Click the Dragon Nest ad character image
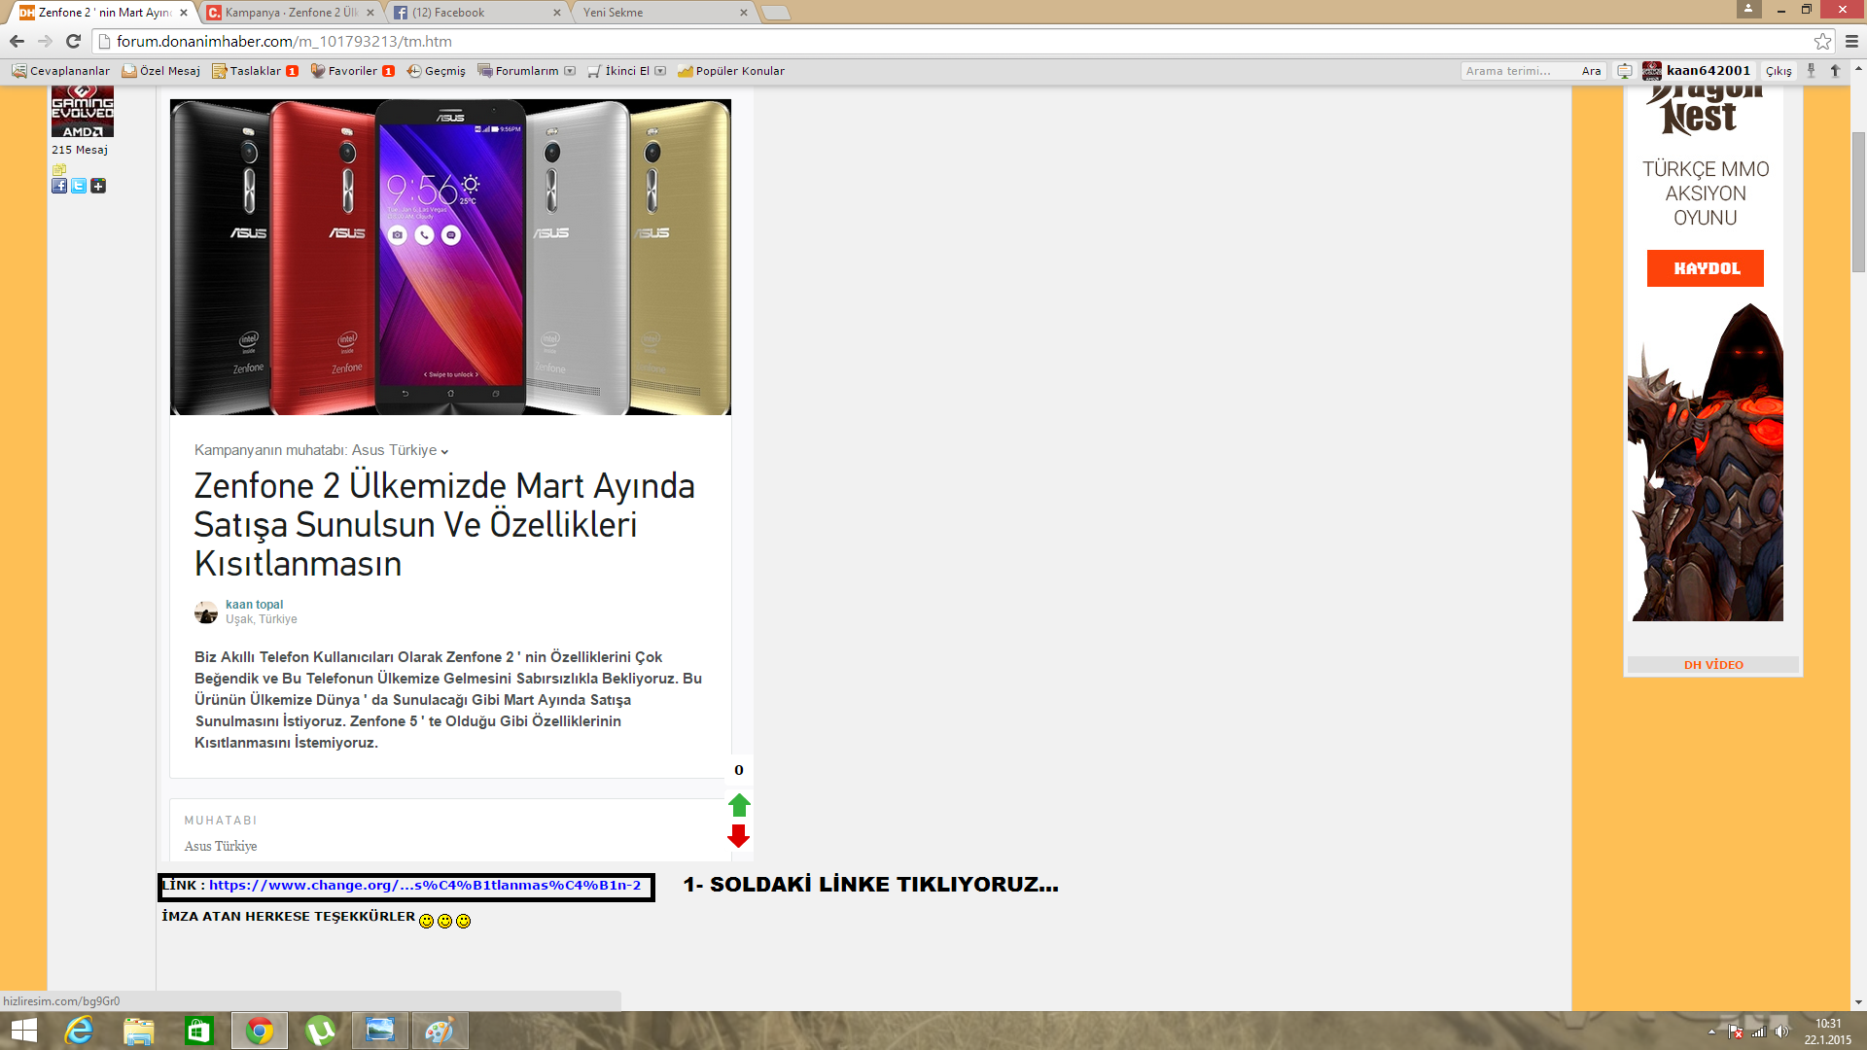 coord(1707,463)
